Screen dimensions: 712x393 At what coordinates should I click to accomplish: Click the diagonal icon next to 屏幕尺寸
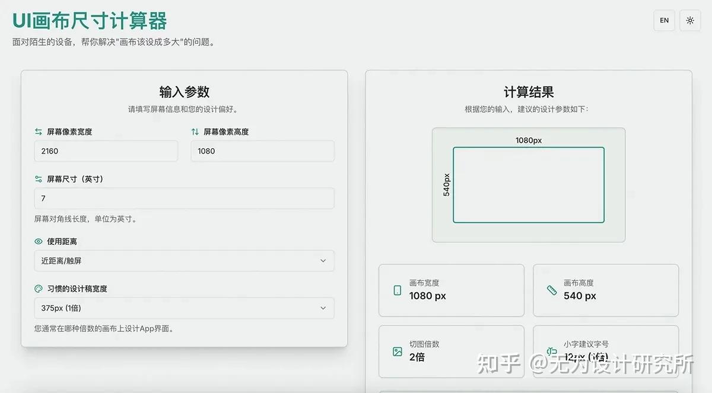pyautogui.click(x=39, y=178)
